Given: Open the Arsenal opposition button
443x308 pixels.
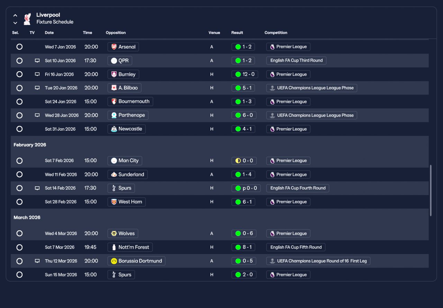Looking at the screenshot, I should click(123, 47).
